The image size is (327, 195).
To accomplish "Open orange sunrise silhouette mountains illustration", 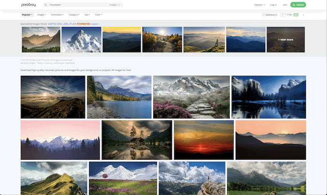I will click(270, 140).
